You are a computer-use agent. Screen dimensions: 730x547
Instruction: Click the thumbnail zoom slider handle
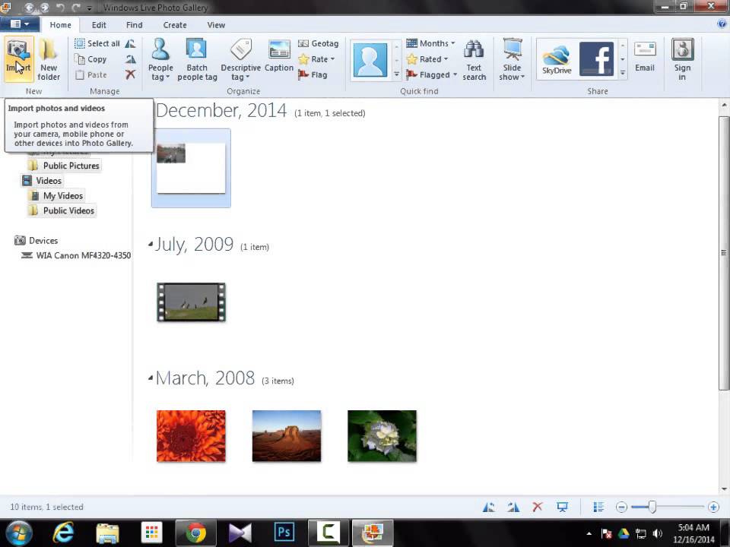(652, 507)
